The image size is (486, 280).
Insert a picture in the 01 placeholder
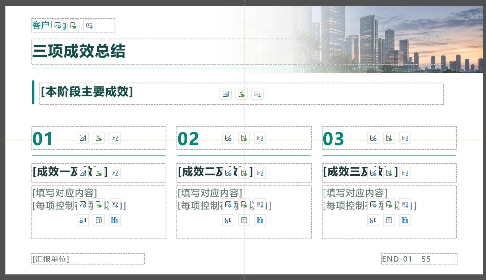coord(83,138)
